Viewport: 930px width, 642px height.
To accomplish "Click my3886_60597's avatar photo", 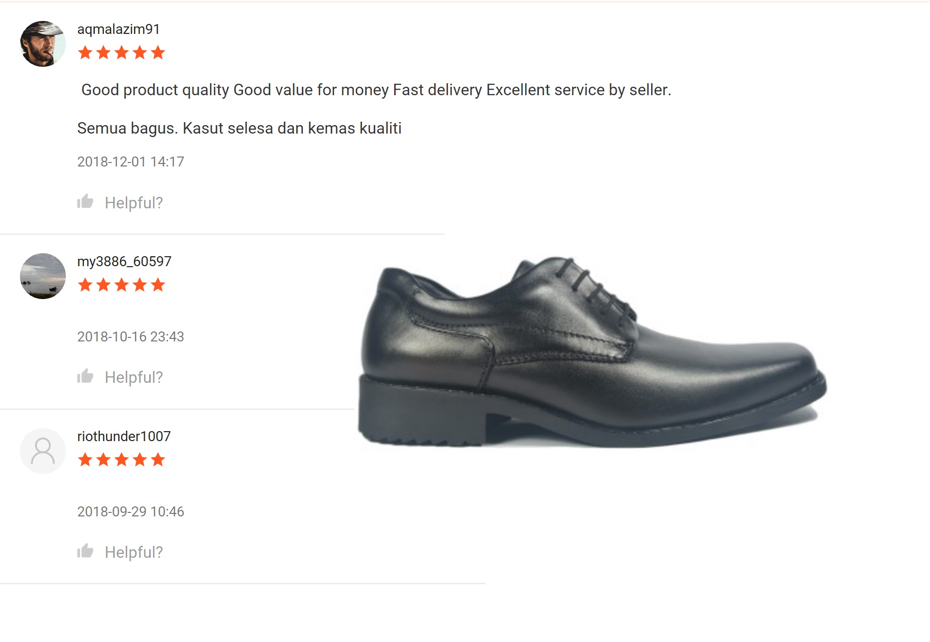I will point(43,275).
